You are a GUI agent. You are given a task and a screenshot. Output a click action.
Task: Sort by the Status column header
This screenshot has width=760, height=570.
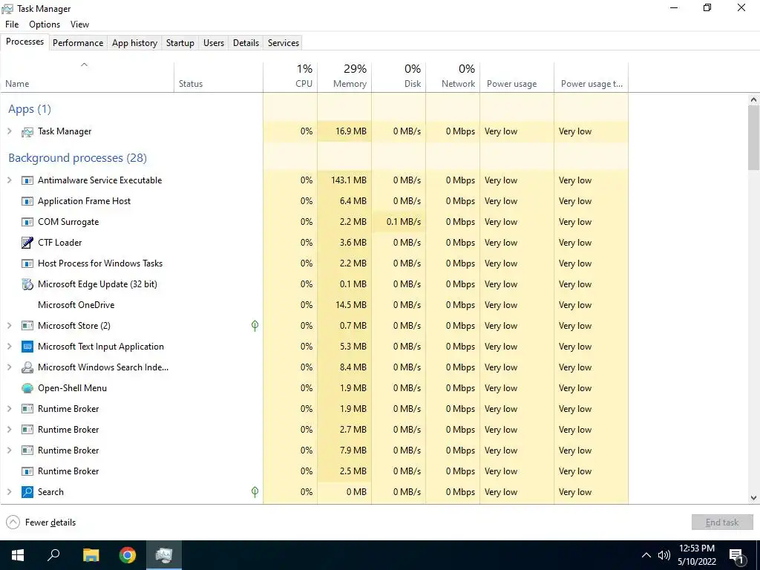click(x=219, y=76)
